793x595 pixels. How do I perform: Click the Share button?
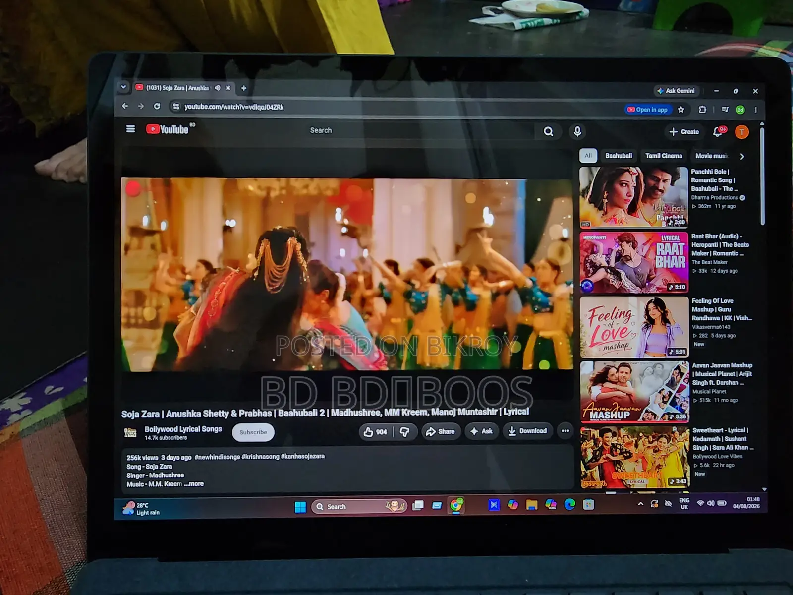[x=441, y=431]
